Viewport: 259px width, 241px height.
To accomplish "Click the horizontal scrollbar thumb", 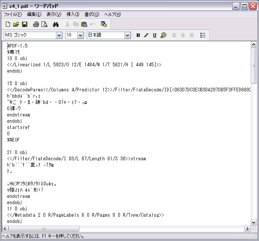I will [44, 229].
